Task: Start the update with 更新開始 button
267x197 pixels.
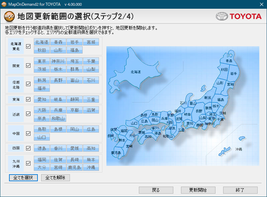Action: (198, 190)
